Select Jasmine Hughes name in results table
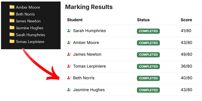Viewport: 202px width, 101px height. coord(89,90)
